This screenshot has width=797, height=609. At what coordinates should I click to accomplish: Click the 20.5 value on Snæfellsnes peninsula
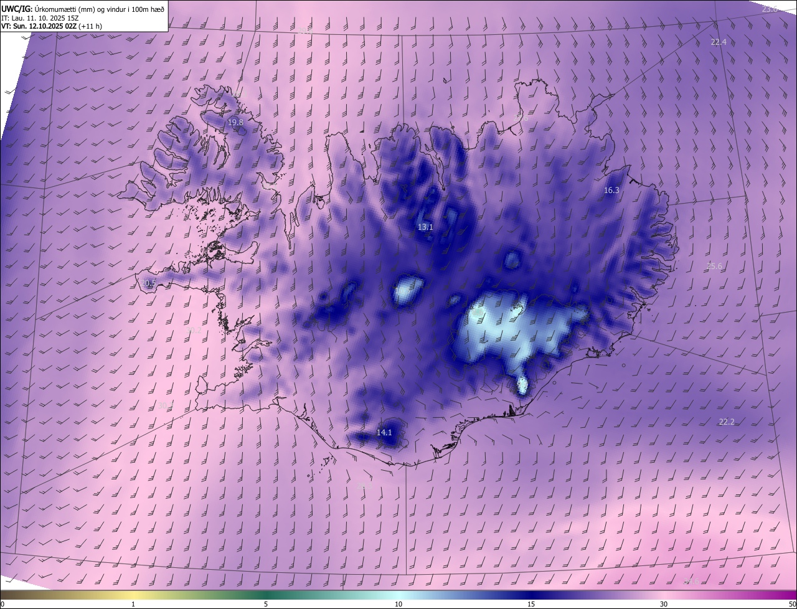[x=148, y=283]
